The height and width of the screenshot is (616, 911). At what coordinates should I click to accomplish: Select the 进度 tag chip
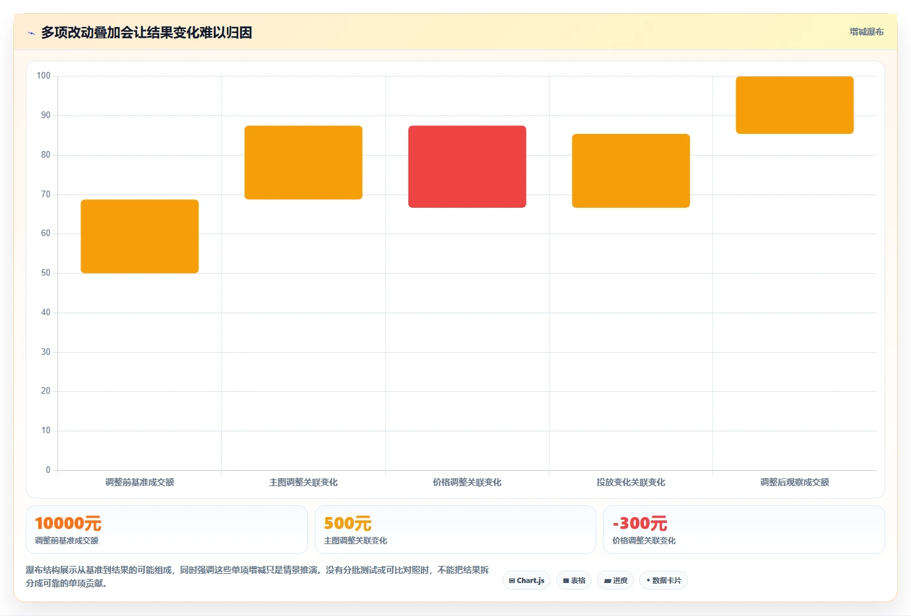(615, 580)
